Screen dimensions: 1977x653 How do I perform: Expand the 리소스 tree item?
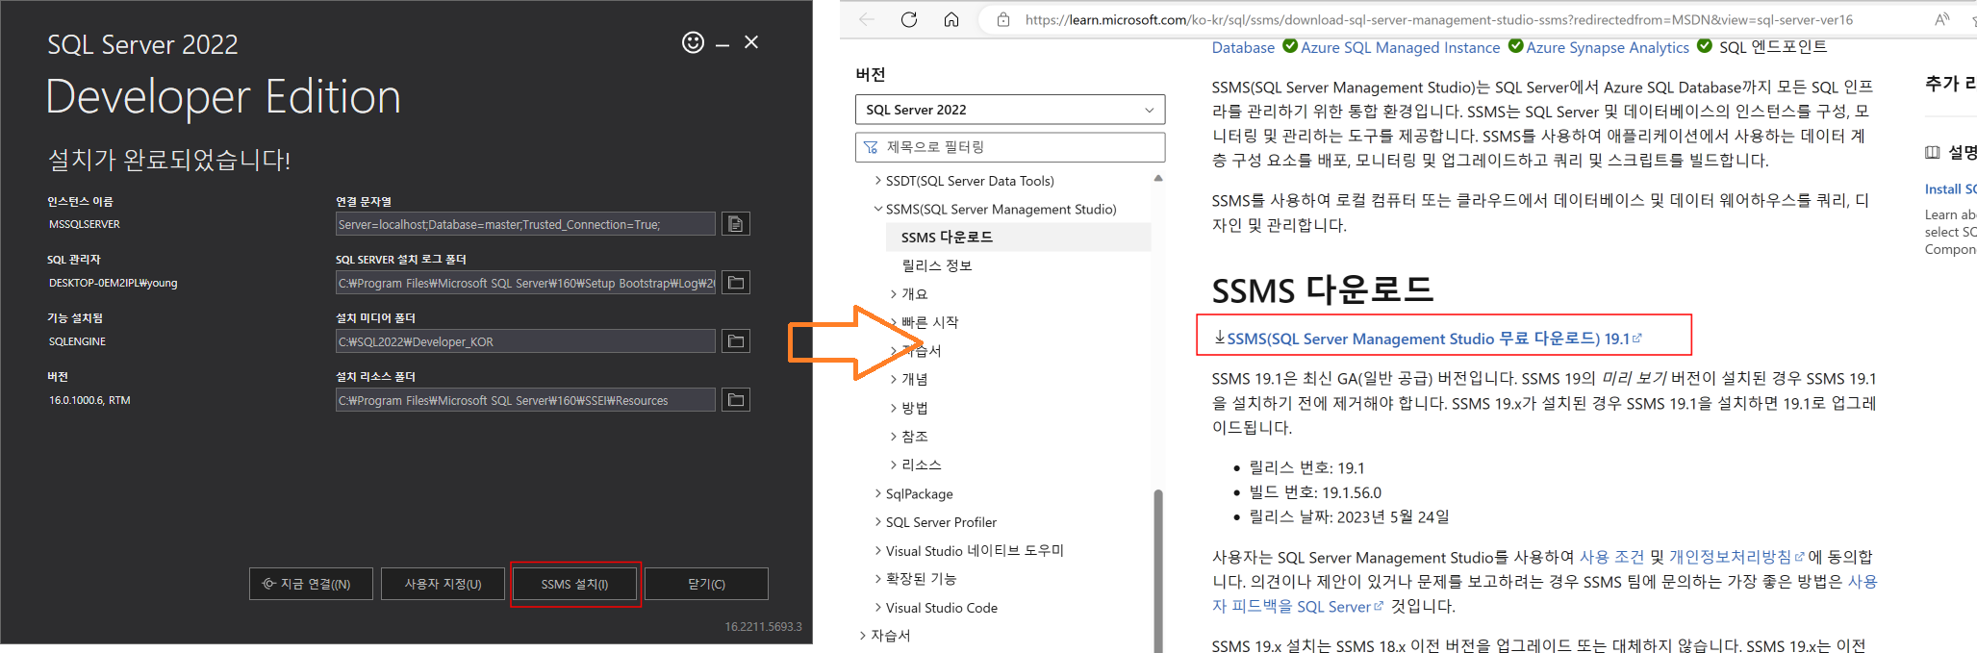894,465
